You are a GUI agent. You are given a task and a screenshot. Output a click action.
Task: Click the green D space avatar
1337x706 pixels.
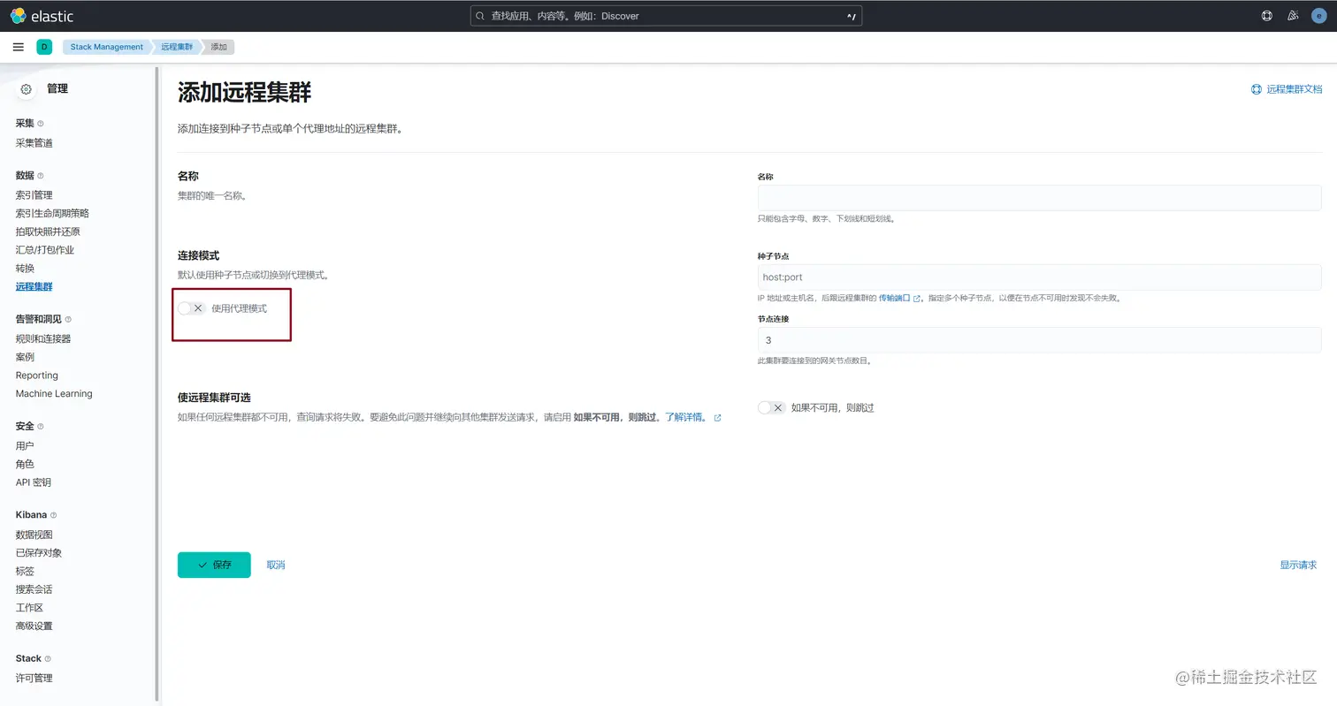(44, 47)
